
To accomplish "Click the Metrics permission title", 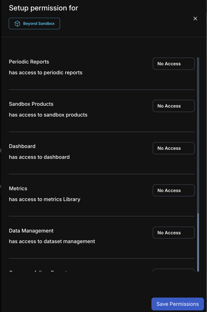I will tap(18, 188).
